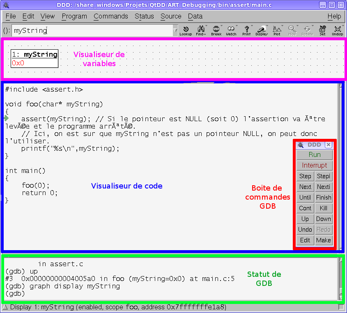Click the Undisp skull icon
347x313 pixels.
pos(338,30)
